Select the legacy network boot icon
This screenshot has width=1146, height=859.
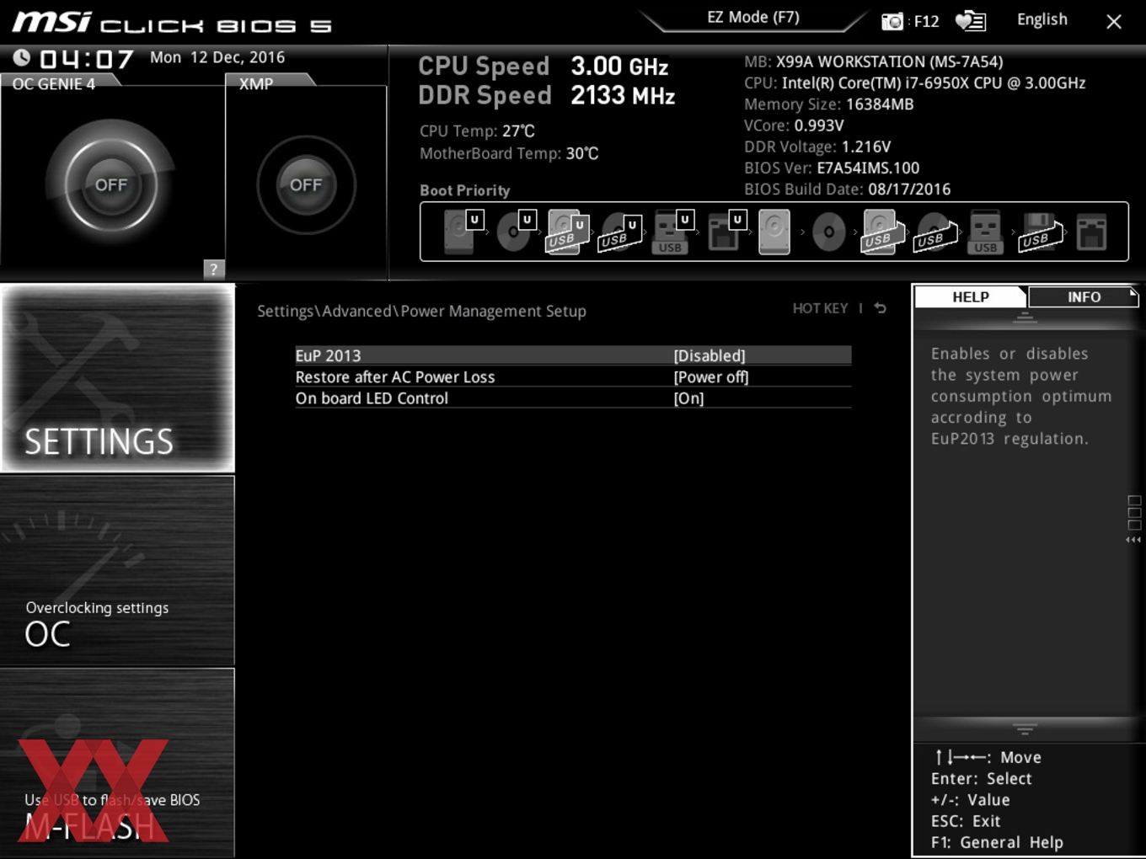pos(1091,232)
